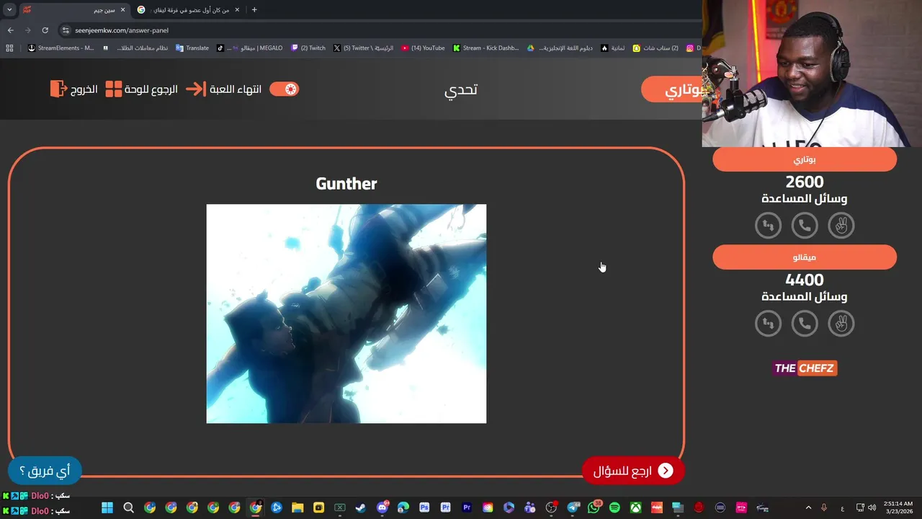Toggle the orange switch beside انتهاء اللعبة
The image size is (922, 519).
[284, 89]
